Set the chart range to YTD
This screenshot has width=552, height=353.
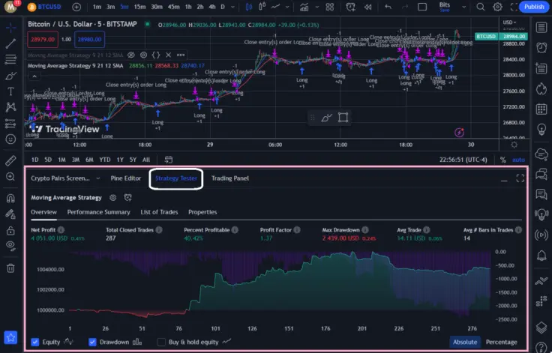[x=104, y=160]
